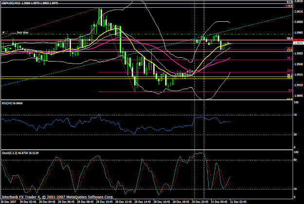Screen dimensions: 304x204
Task: Click the 28 Dec 08:45 time label
Action: pos(85,202)
